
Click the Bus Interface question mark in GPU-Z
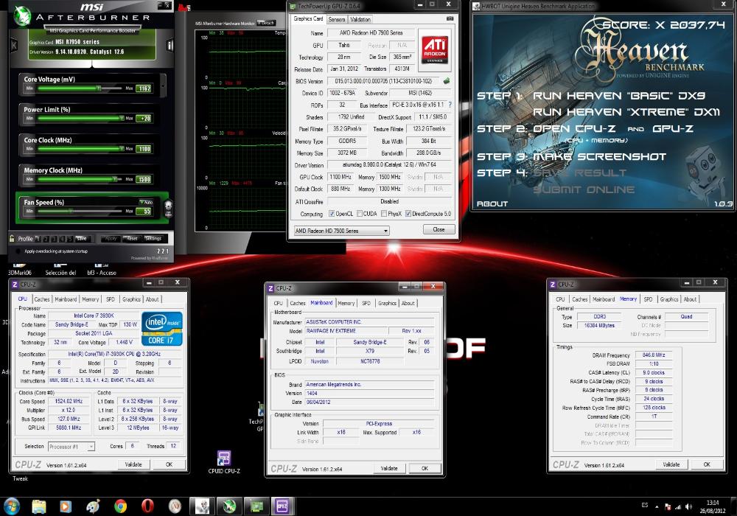click(x=450, y=105)
